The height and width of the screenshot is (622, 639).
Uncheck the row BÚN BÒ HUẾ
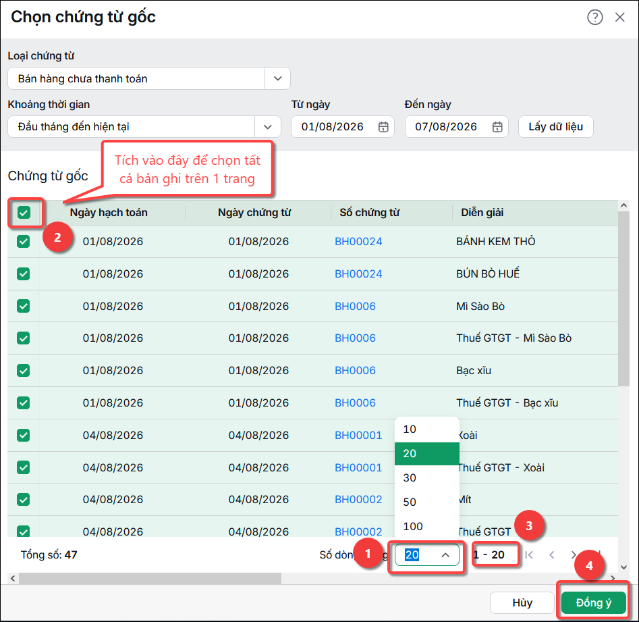[23, 274]
